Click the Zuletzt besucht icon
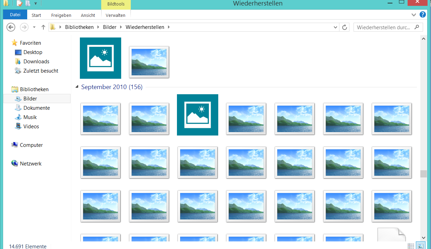The height and width of the screenshot is (249, 431). [18, 71]
